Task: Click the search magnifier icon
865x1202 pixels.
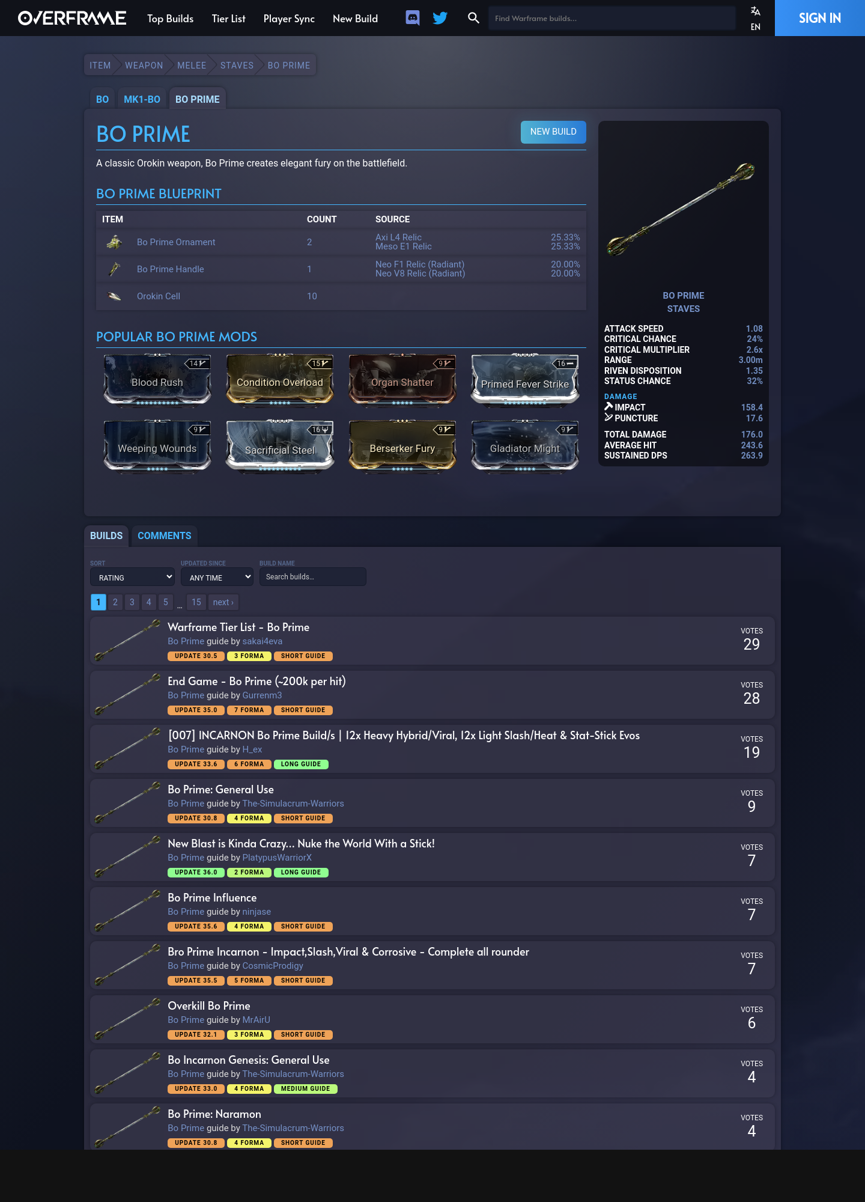Action: point(473,18)
